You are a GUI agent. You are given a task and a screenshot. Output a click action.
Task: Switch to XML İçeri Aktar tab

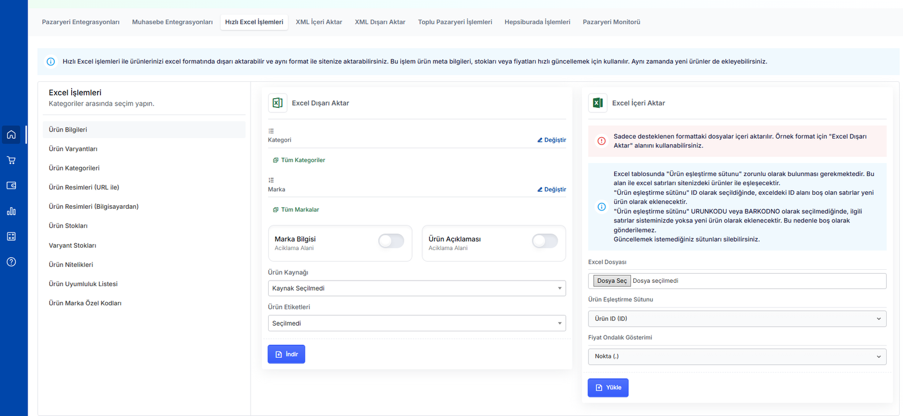tap(319, 22)
